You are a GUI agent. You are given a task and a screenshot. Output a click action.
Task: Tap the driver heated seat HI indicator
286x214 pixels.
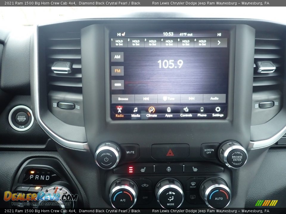121,34
